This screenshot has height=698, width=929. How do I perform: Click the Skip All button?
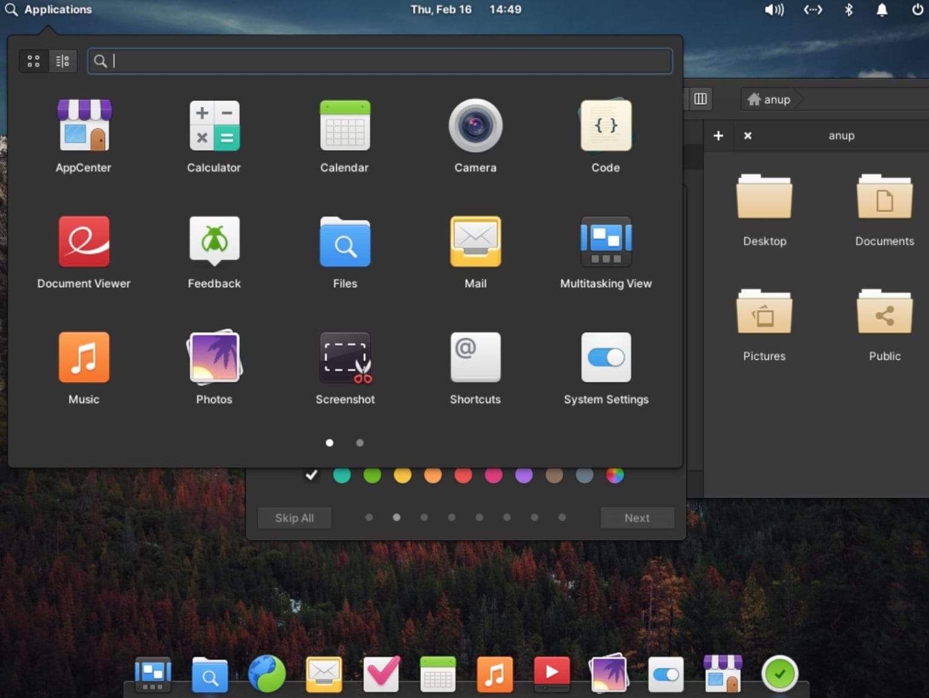click(x=295, y=518)
